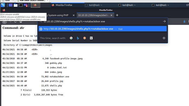Show desktop via blue panel icon
189x106 pixels.
point(11,5)
